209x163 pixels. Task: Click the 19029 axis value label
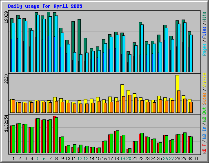point(6,17)
